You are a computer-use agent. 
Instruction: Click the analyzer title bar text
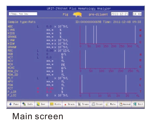tap(79, 9)
